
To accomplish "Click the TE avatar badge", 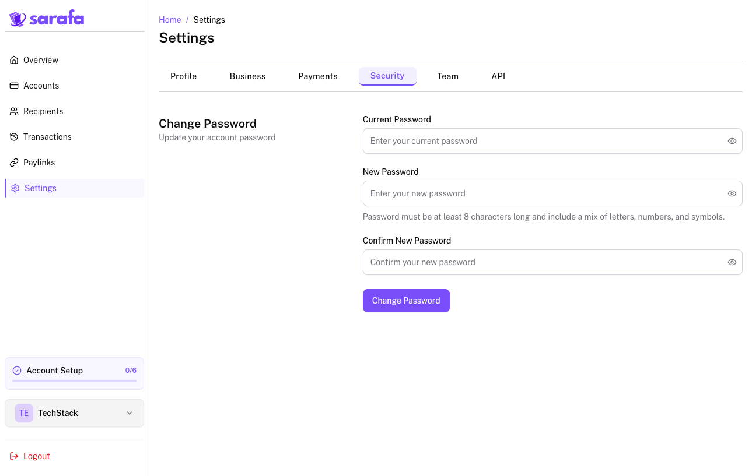I will [24, 413].
